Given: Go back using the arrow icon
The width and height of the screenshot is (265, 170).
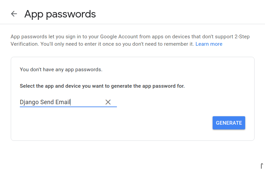Looking at the screenshot, I should point(14,14).
